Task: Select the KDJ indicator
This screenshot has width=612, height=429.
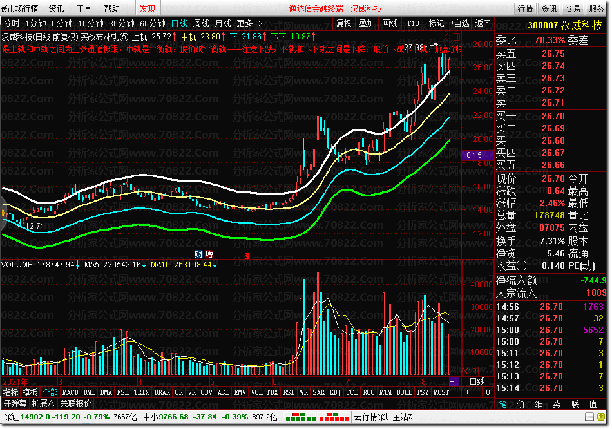Action: click(x=335, y=392)
